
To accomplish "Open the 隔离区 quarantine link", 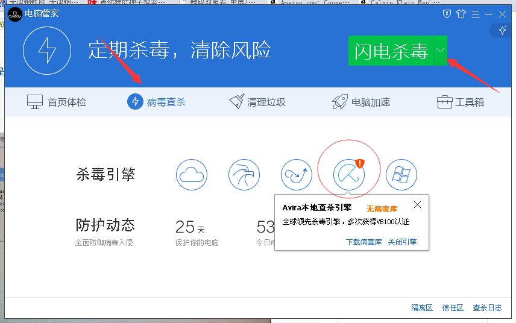I will (x=422, y=307).
